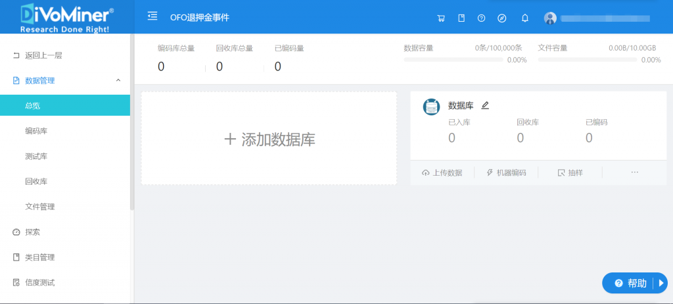This screenshot has width=673, height=304.
Task: Click the user avatar icon
Action: click(550, 18)
